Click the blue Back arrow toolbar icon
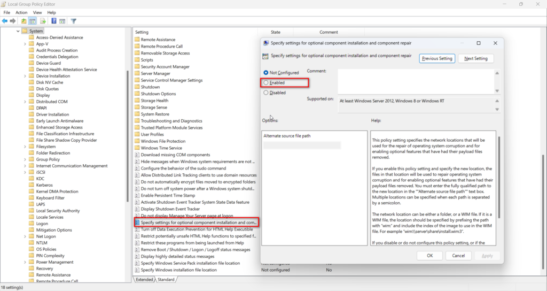Viewport: 547px width, 291px height. click(4, 21)
